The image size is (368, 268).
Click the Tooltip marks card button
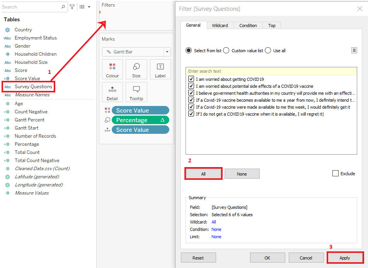pyautogui.click(x=136, y=92)
